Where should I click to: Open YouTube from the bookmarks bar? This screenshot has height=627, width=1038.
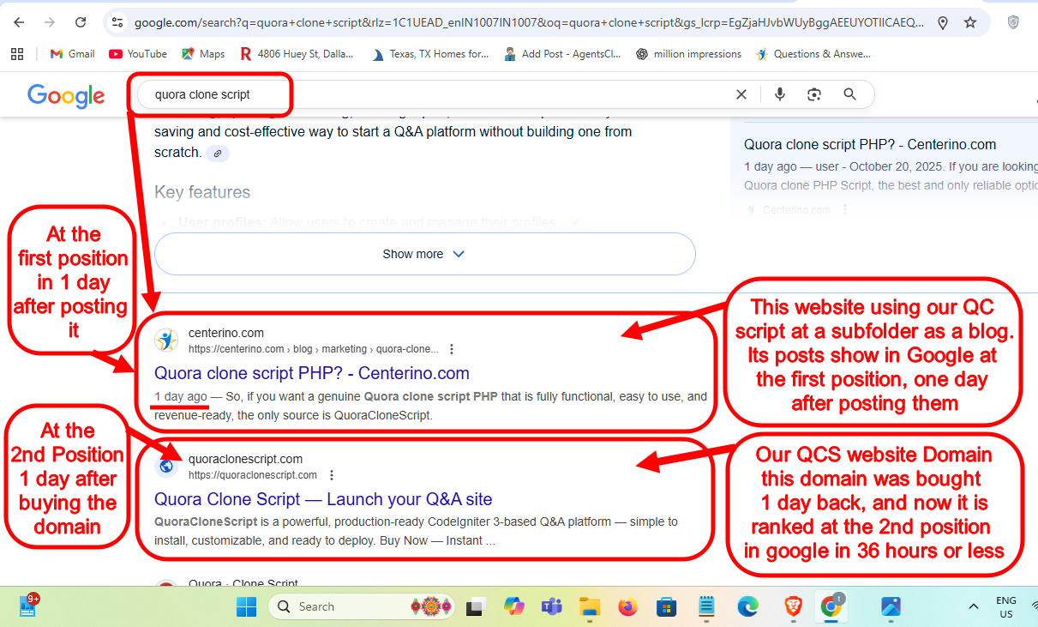tap(137, 53)
